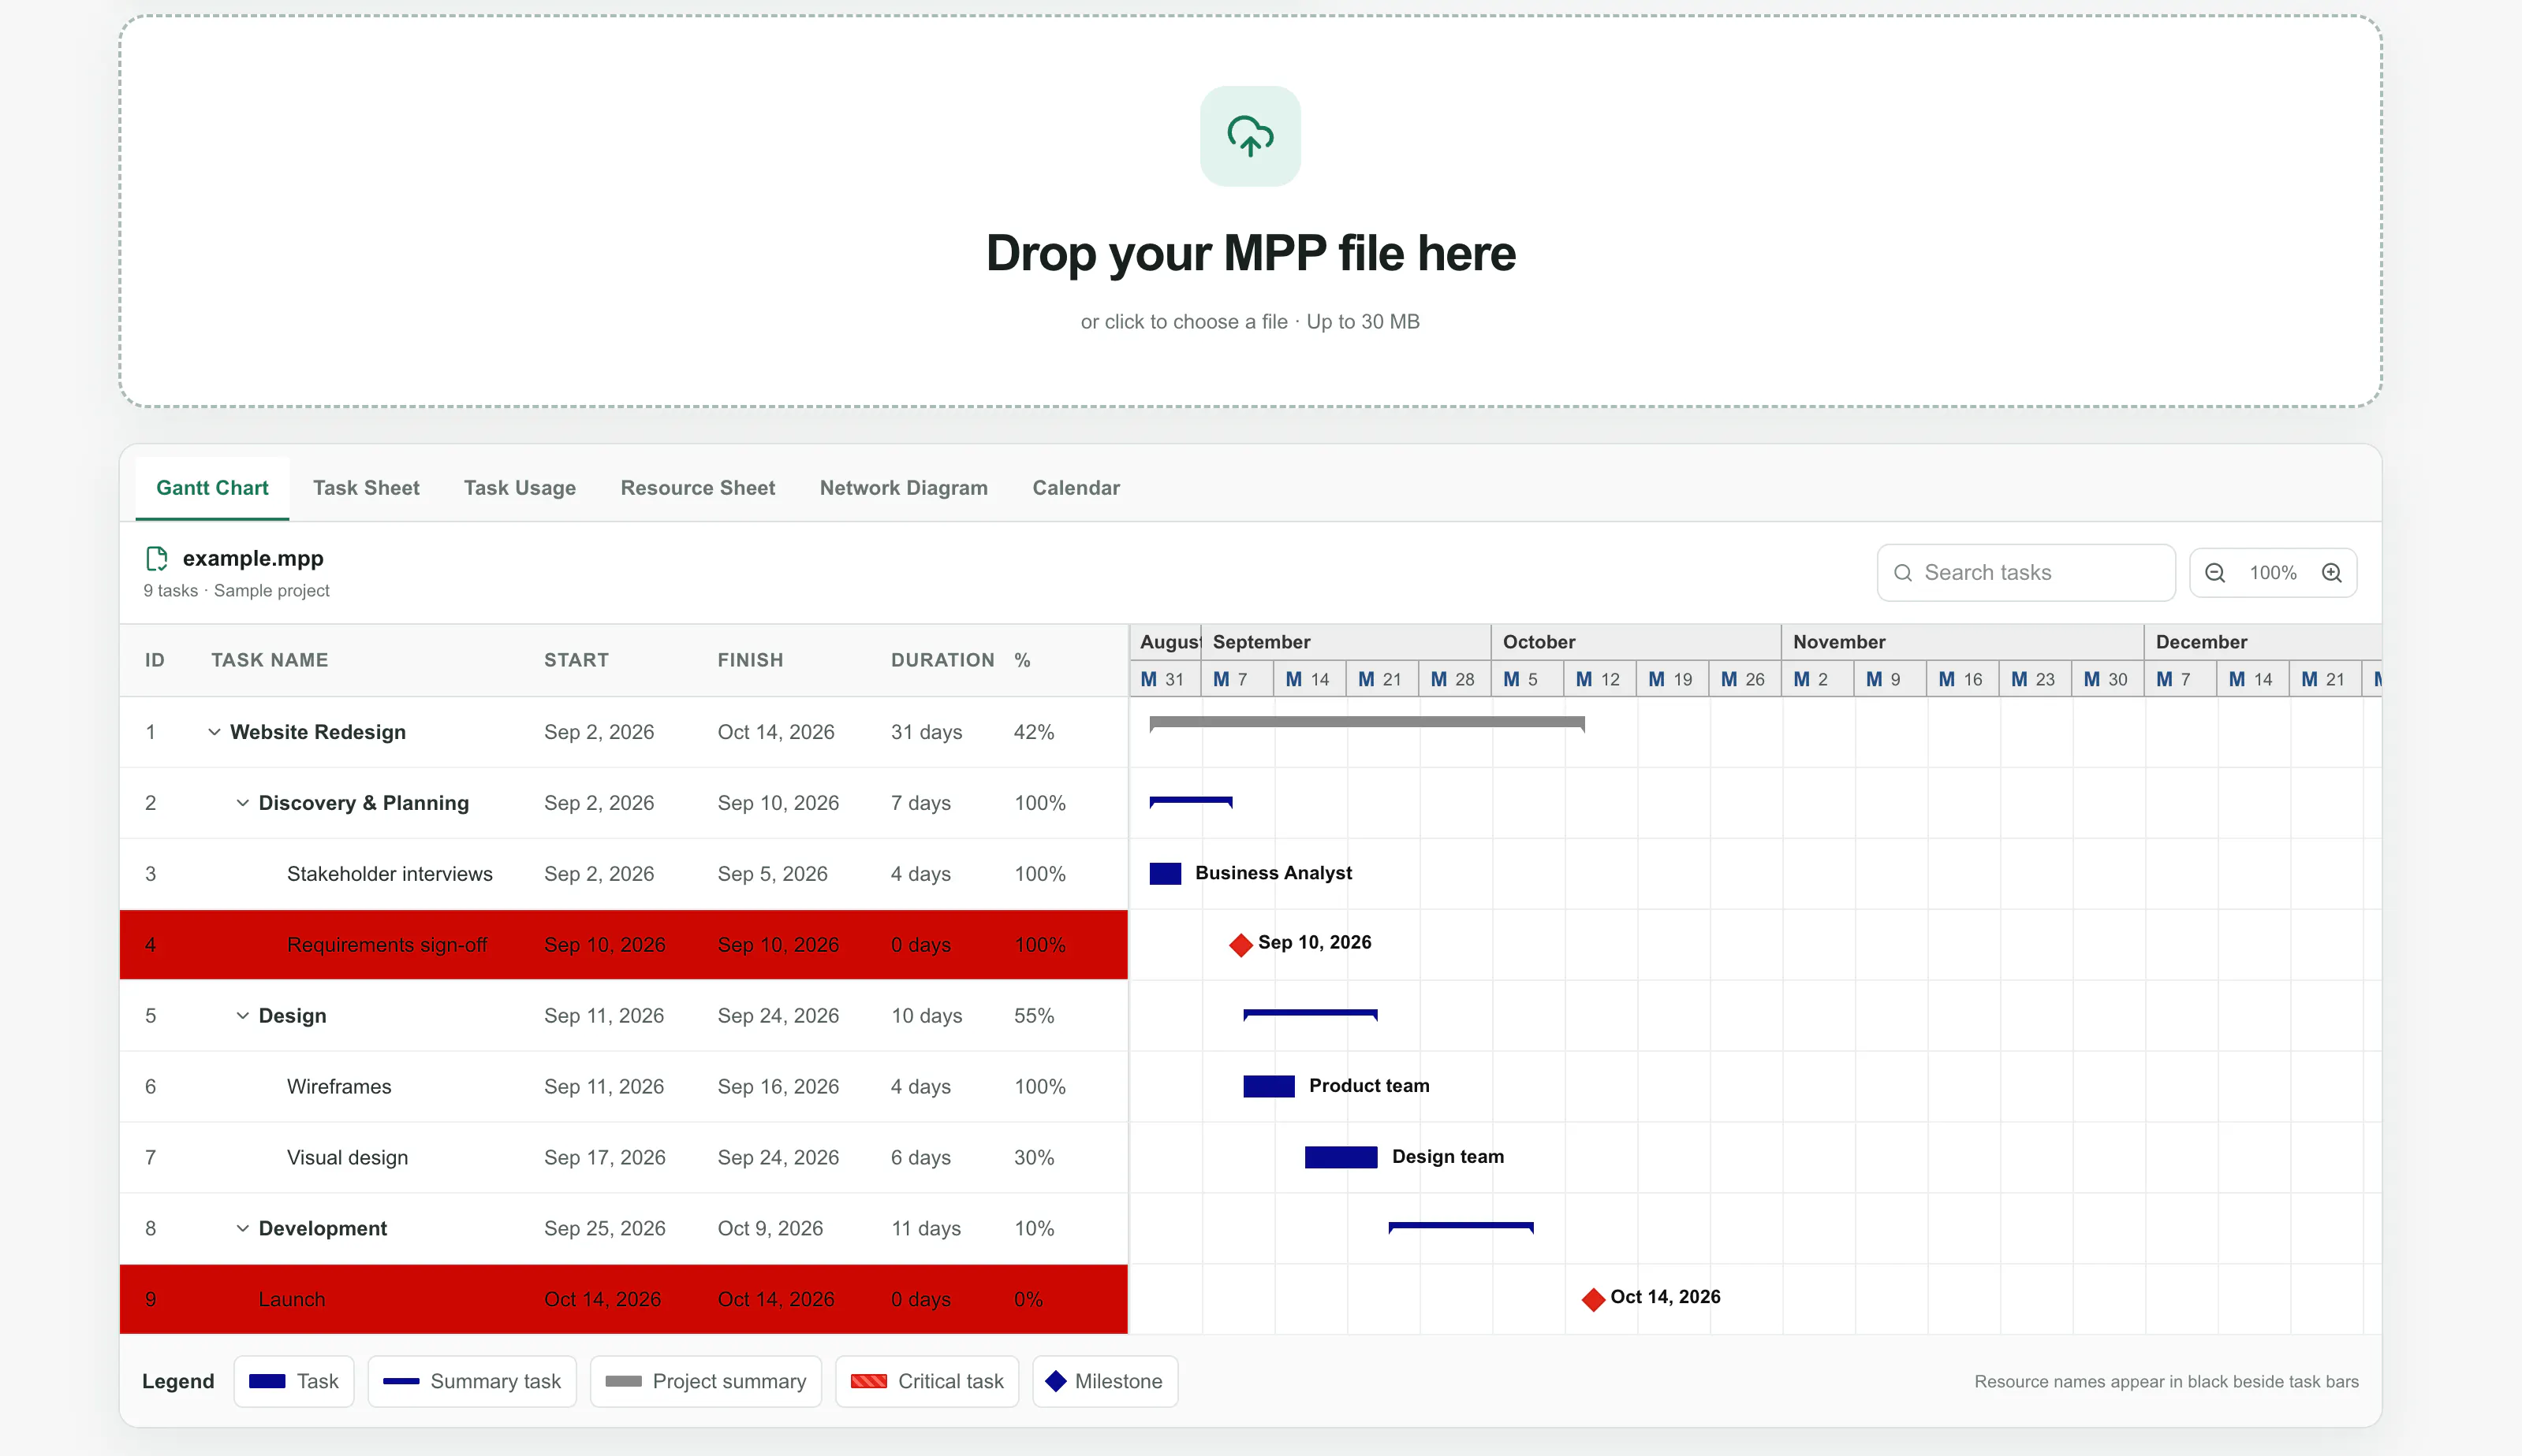Image resolution: width=2522 pixels, height=1456 pixels.
Task: Select the Launch task row
Action: [624, 1299]
